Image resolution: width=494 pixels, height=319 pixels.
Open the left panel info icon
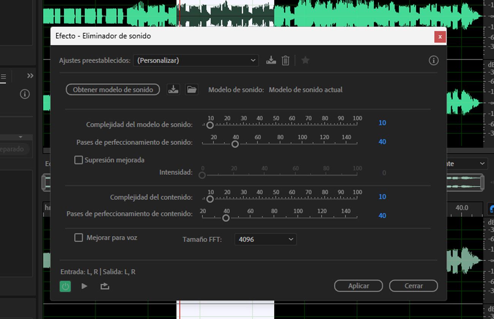point(25,94)
